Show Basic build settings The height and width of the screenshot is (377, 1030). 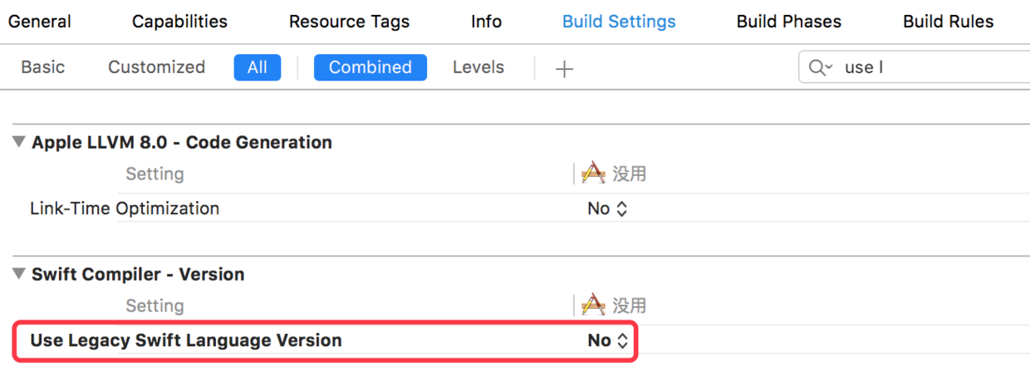click(x=43, y=67)
